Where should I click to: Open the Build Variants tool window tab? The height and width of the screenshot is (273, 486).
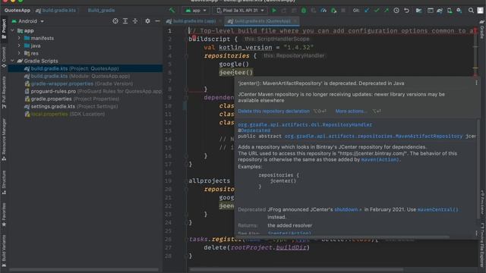pyautogui.click(x=4, y=251)
